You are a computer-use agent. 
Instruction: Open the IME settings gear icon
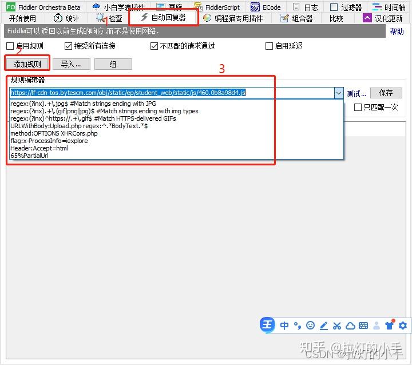(x=403, y=326)
